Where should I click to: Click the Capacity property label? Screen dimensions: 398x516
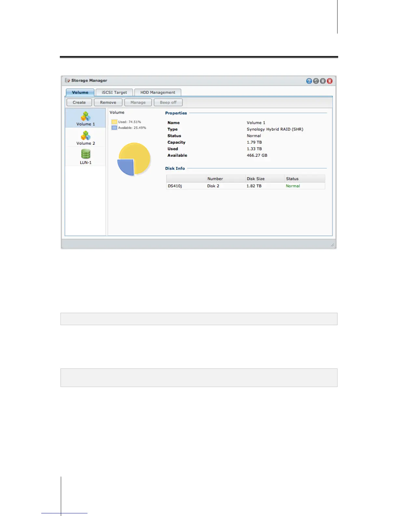click(177, 142)
